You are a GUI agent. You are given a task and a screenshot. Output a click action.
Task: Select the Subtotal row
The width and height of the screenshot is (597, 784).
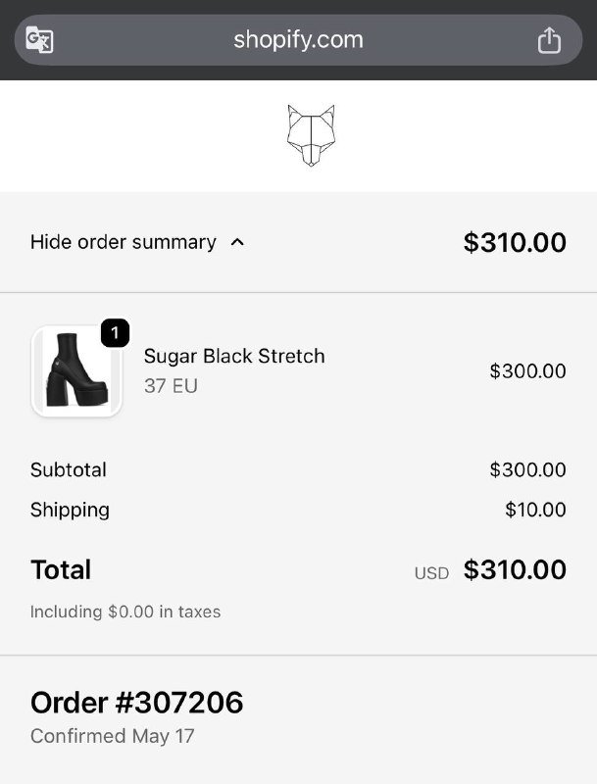point(69,469)
